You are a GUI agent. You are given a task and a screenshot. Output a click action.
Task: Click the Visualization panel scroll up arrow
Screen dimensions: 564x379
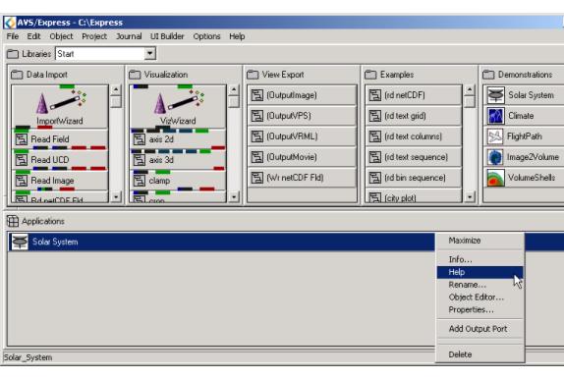tap(234, 89)
